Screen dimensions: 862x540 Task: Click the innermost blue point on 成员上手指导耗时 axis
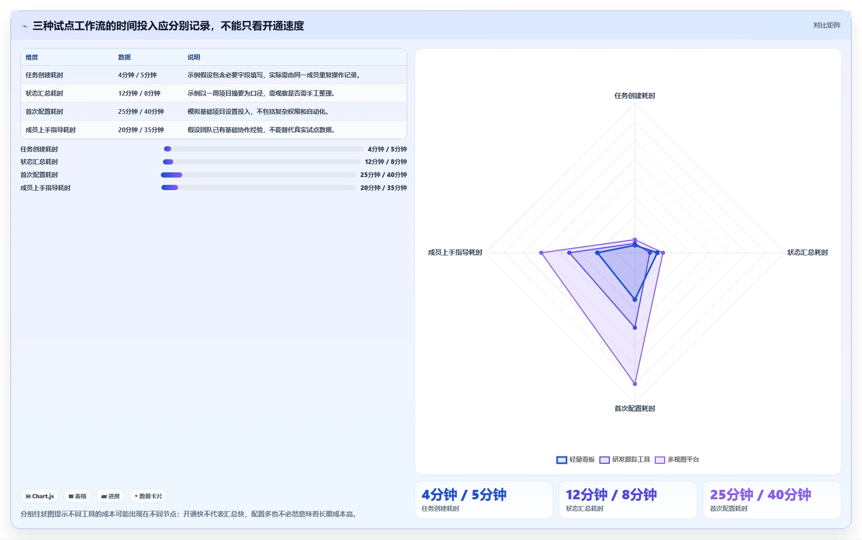point(597,253)
